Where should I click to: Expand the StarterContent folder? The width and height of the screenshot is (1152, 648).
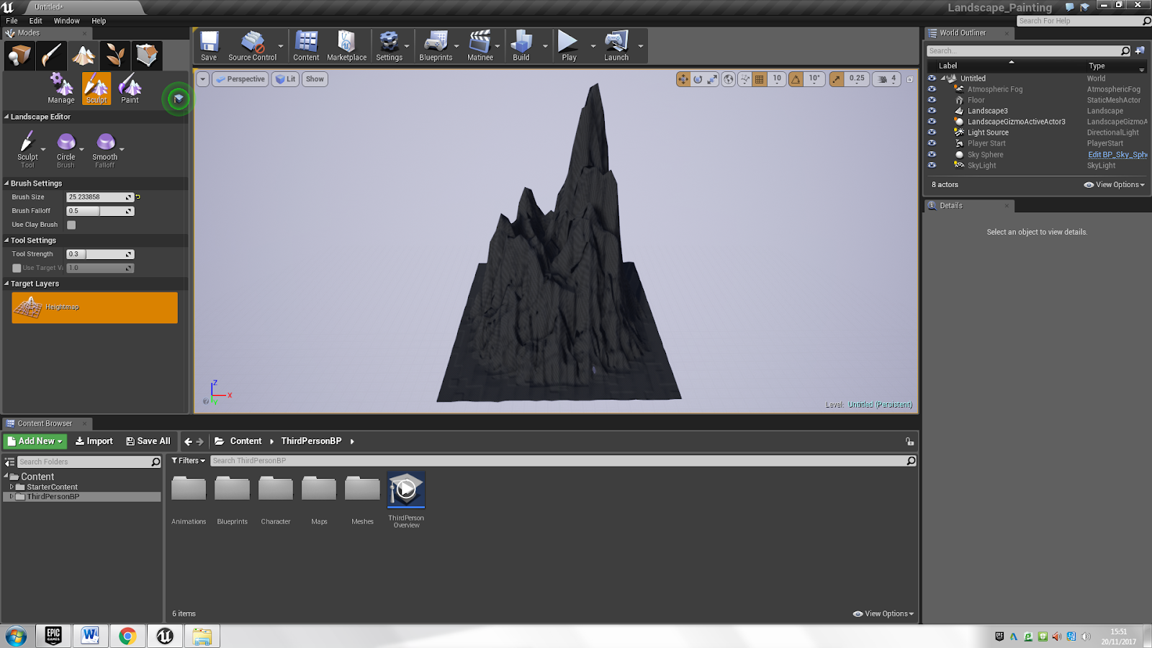pyautogui.click(x=12, y=487)
